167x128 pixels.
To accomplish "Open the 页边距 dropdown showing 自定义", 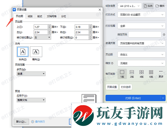I will [x=141, y=55].
